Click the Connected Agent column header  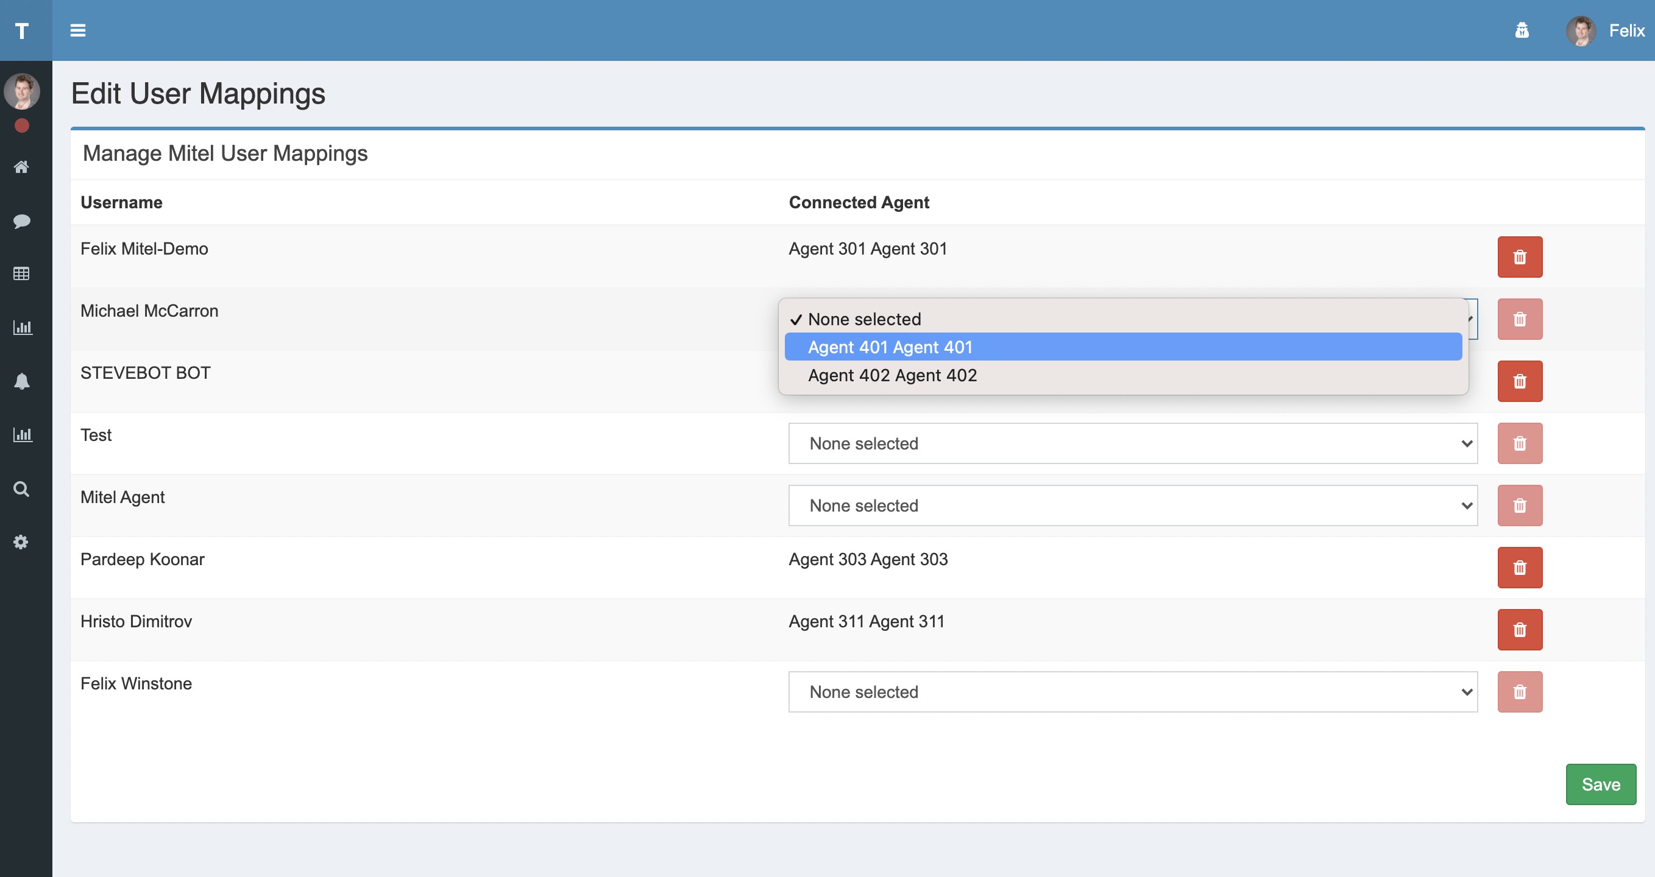tap(859, 202)
